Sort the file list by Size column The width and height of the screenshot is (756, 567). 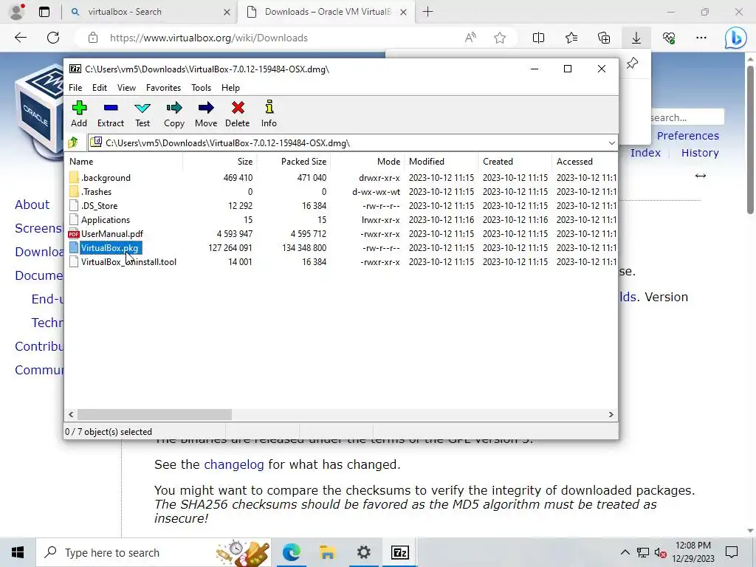tap(220, 162)
